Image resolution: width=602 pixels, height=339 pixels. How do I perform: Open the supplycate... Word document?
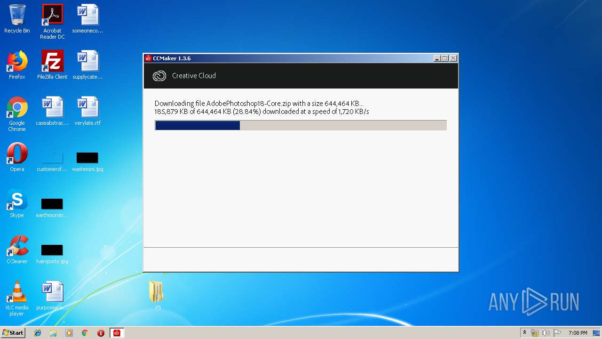pos(87,65)
